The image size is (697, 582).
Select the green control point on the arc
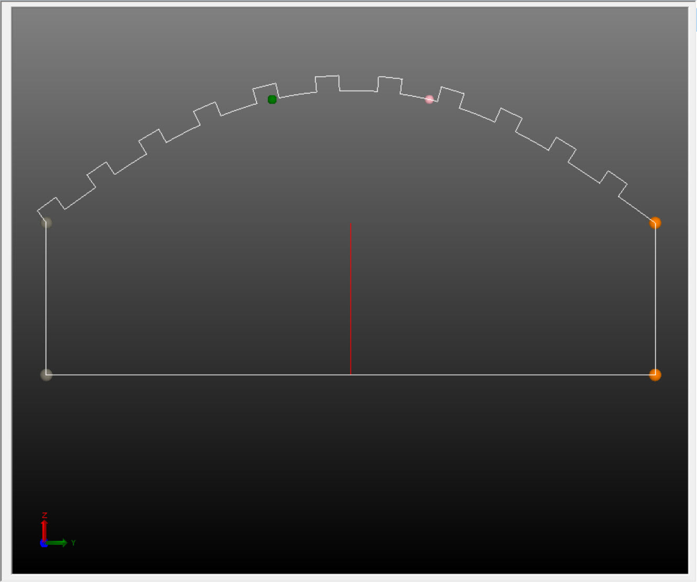point(272,99)
